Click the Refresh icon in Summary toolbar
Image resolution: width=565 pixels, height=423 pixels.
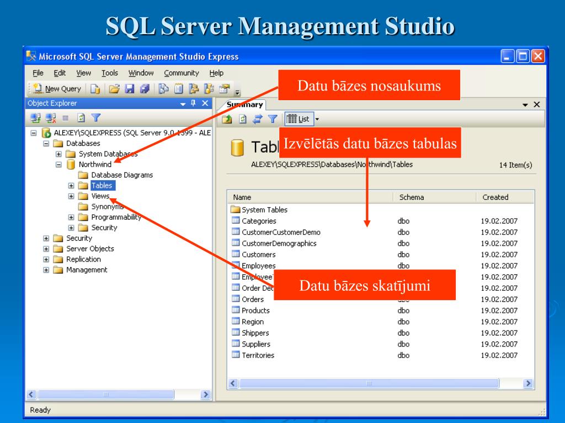pos(243,119)
